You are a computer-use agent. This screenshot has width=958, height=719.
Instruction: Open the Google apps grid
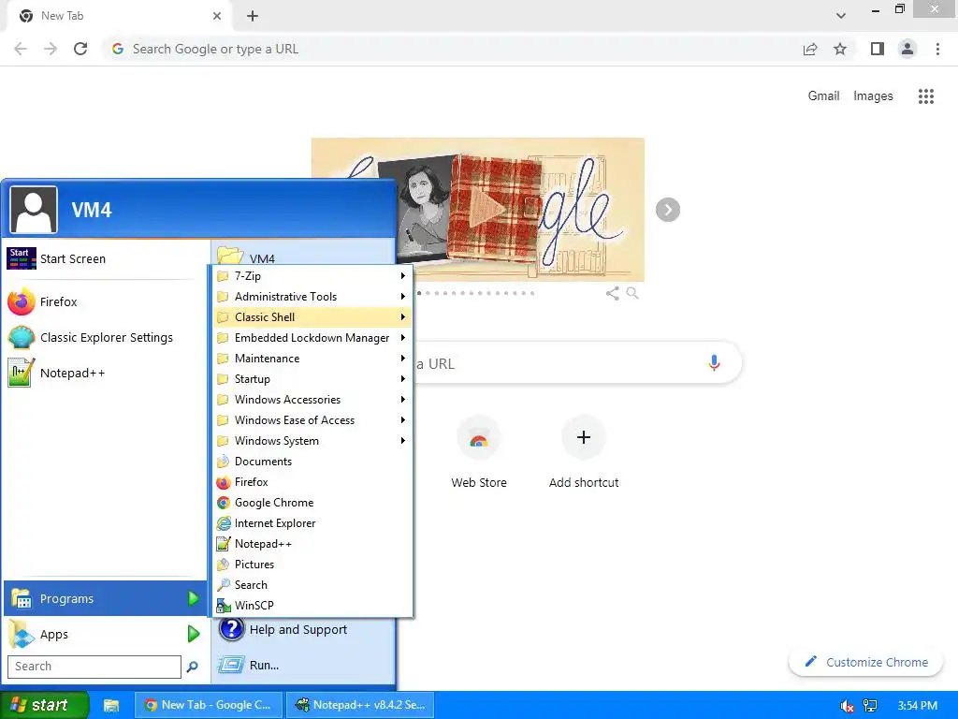click(926, 96)
